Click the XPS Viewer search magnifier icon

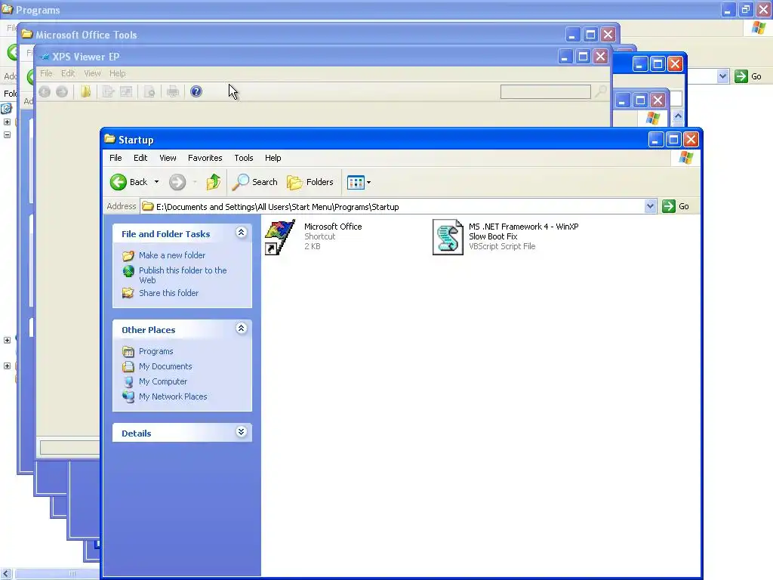click(600, 91)
